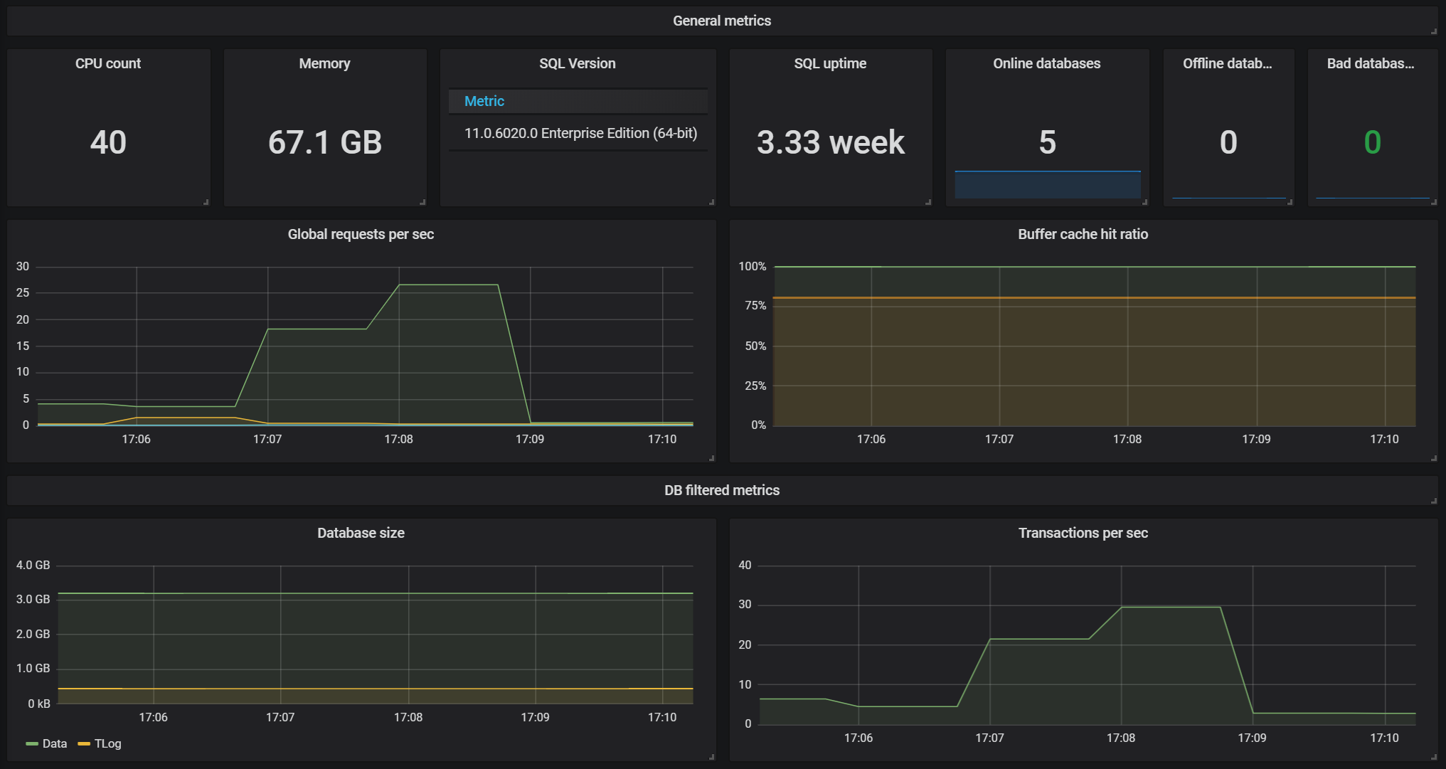Open the Transactions per sec title menu
1446x769 pixels.
(1083, 533)
